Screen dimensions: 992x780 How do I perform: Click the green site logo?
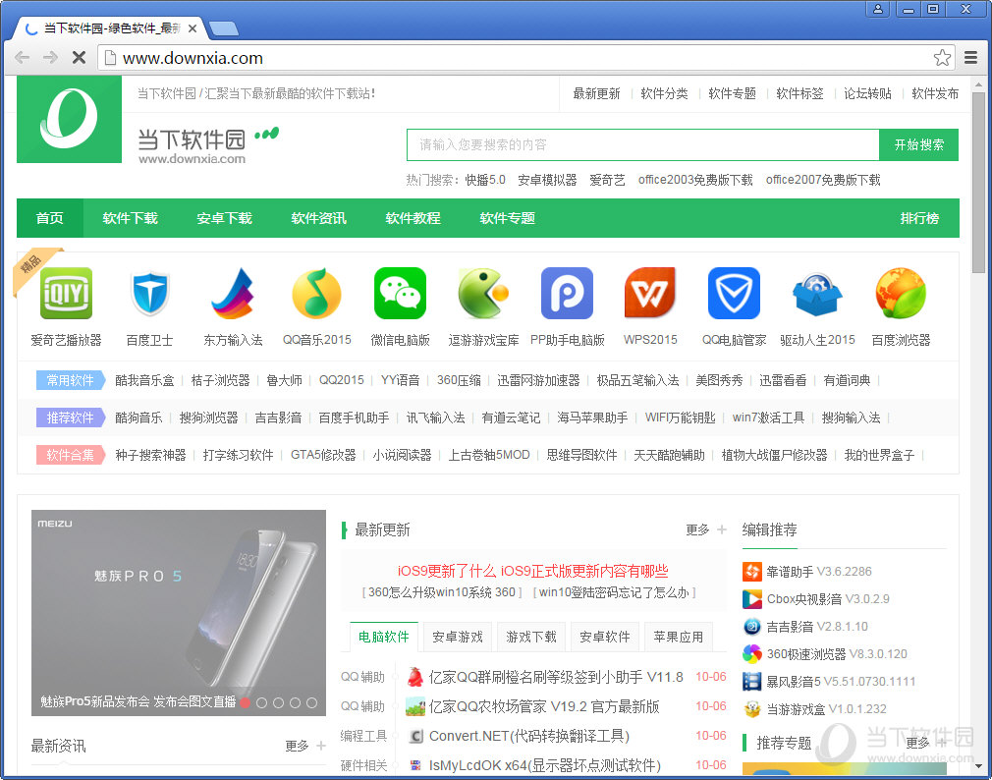69,120
